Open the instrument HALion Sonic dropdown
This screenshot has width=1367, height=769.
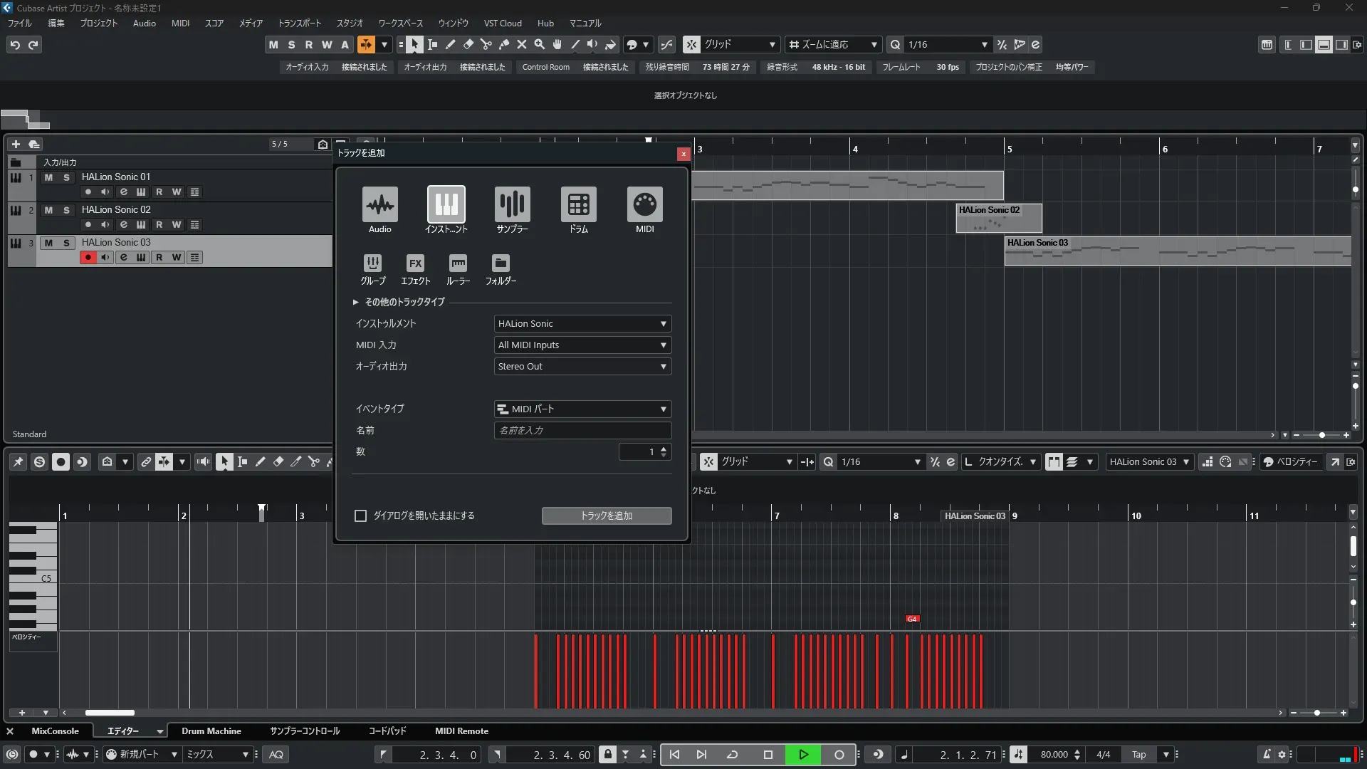click(x=582, y=324)
